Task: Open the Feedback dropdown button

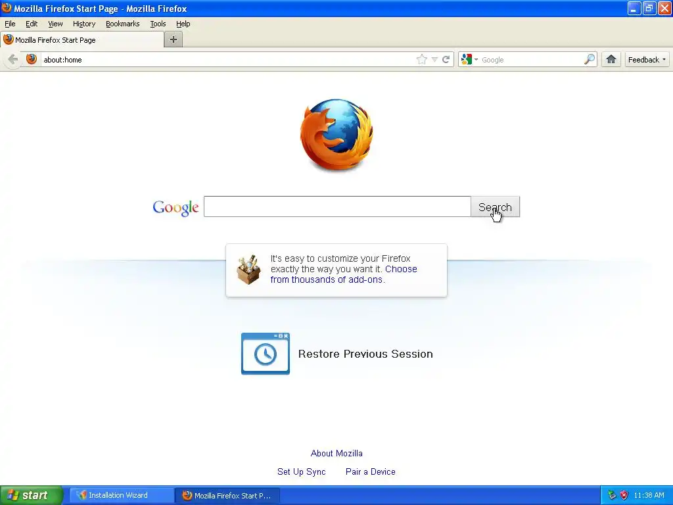Action: point(647,60)
